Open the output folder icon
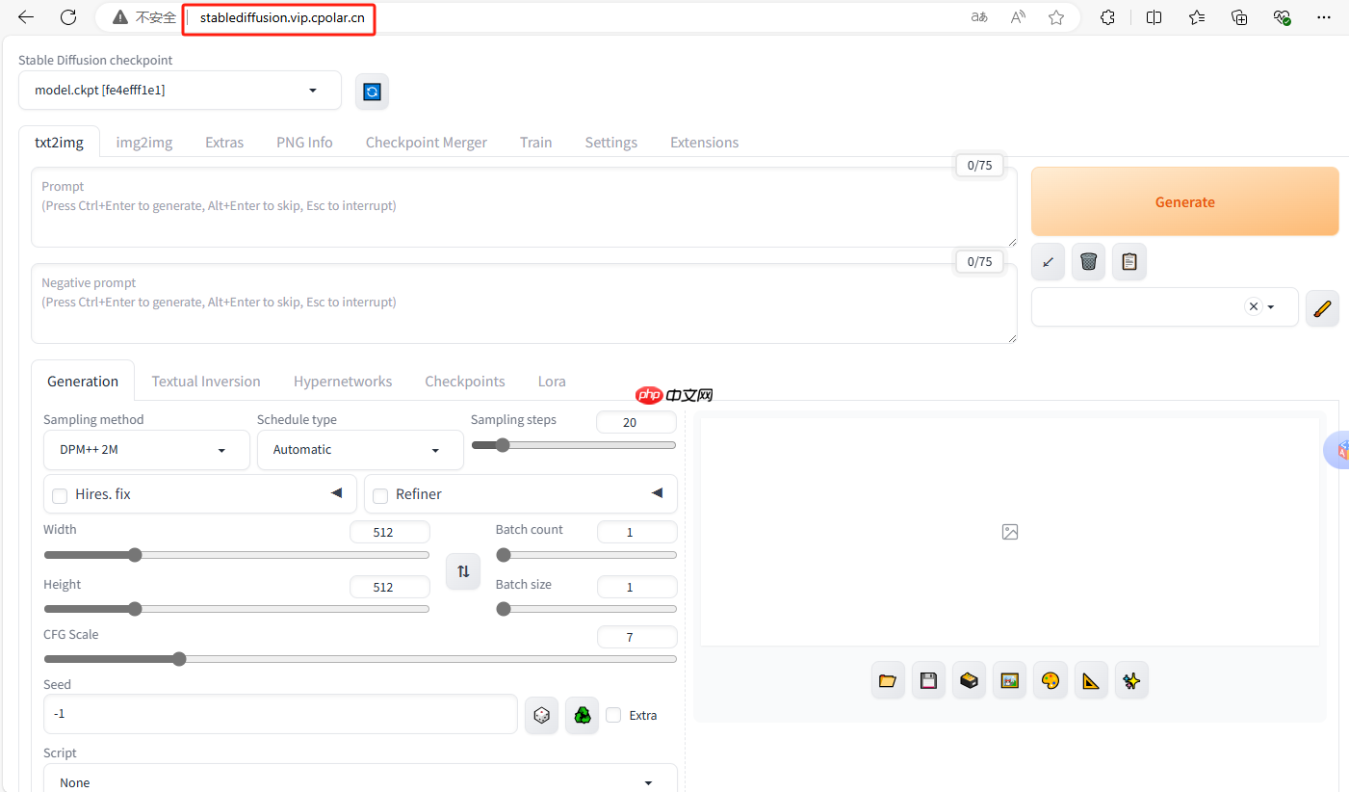This screenshot has width=1349, height=792. tap(888, 681)
